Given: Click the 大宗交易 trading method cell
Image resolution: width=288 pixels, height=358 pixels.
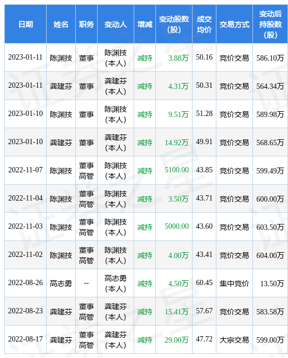Looking at the screenshot, I should 234,340.
